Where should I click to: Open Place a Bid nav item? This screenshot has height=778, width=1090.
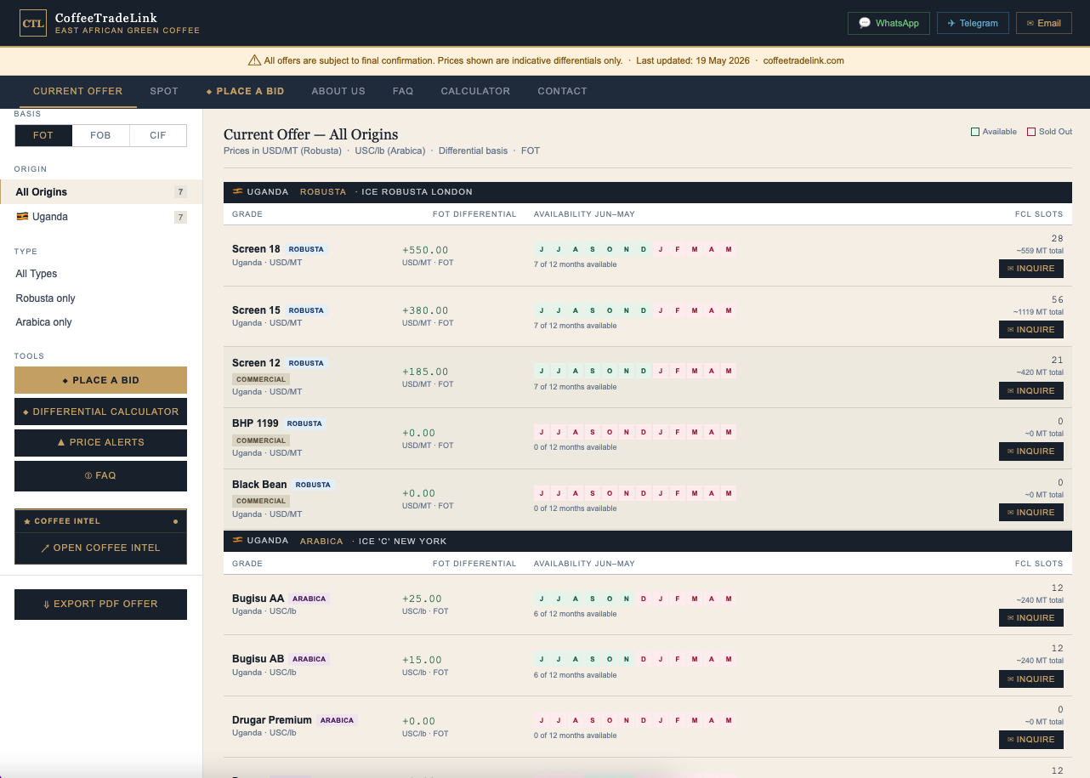pos(245,91)
